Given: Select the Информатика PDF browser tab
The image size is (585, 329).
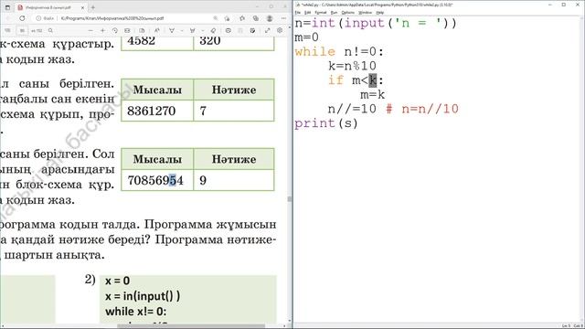Looking at the screenshot, I should (x=50, y=7).
